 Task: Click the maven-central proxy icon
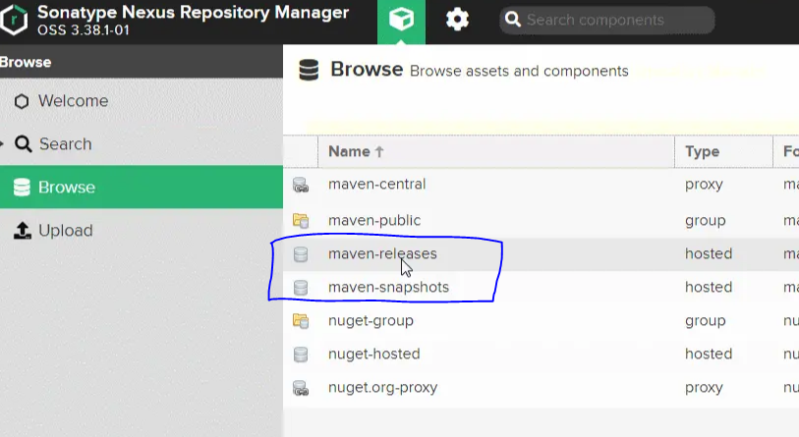(x=301, y=185)
